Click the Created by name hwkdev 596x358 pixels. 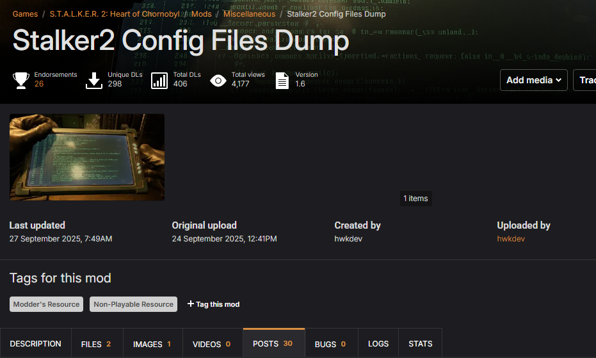point(348,238)
